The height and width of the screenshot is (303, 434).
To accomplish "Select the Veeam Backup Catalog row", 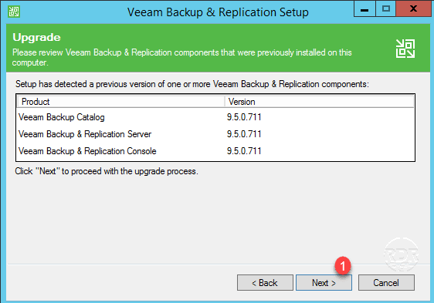I will coord(215,117).
